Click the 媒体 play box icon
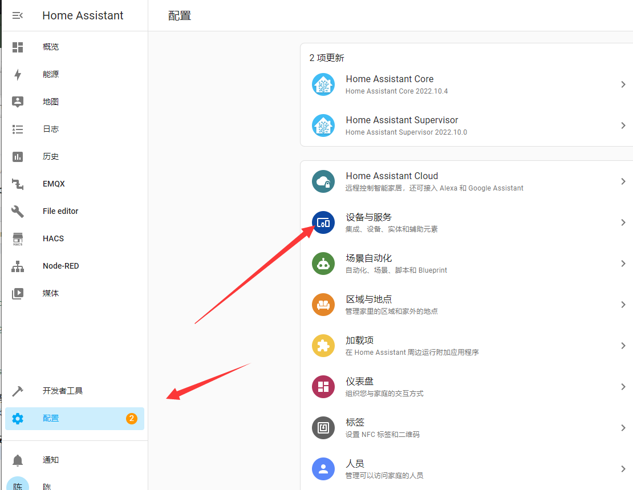The width and height of the screenshot is (633, 490). 17,293
